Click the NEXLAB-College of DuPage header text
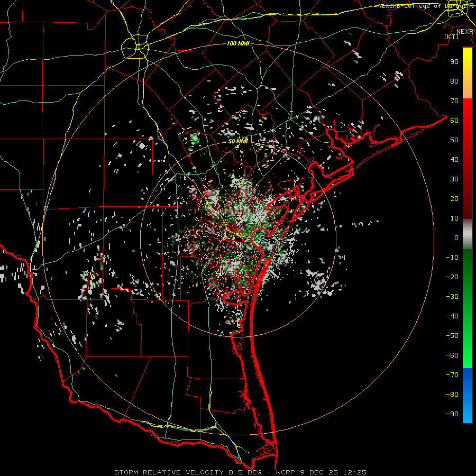 point(426,6)
